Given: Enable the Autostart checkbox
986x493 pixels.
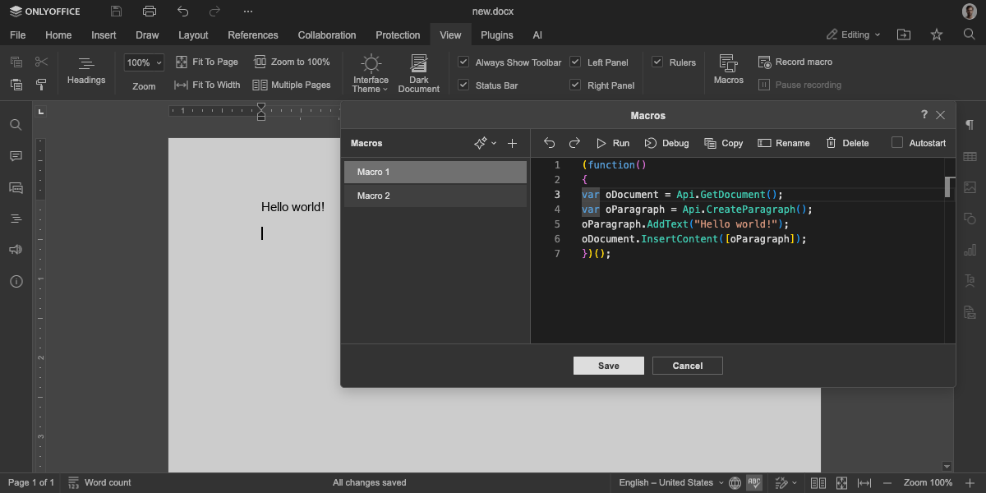Looking at the screenshot, I should 897,143.
